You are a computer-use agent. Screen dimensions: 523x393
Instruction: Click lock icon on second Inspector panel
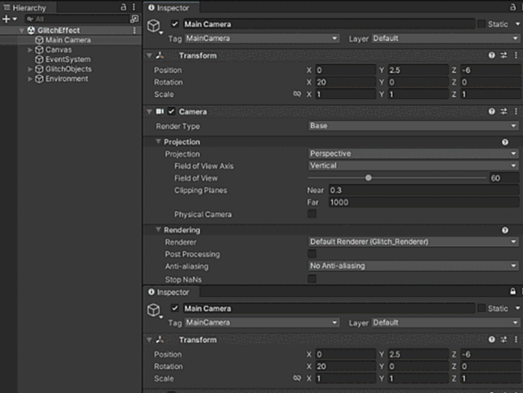pos(512,291)
